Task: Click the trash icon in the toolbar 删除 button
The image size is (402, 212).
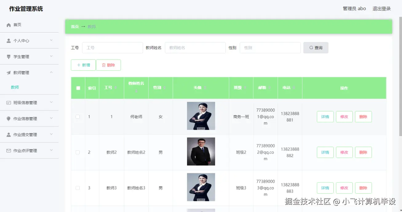Action: (104, 65)
